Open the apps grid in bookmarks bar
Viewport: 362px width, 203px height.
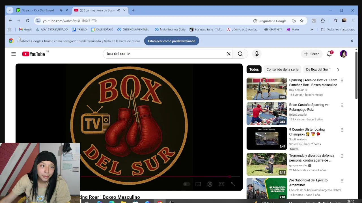pyautogui.click(x=10, y=29)
